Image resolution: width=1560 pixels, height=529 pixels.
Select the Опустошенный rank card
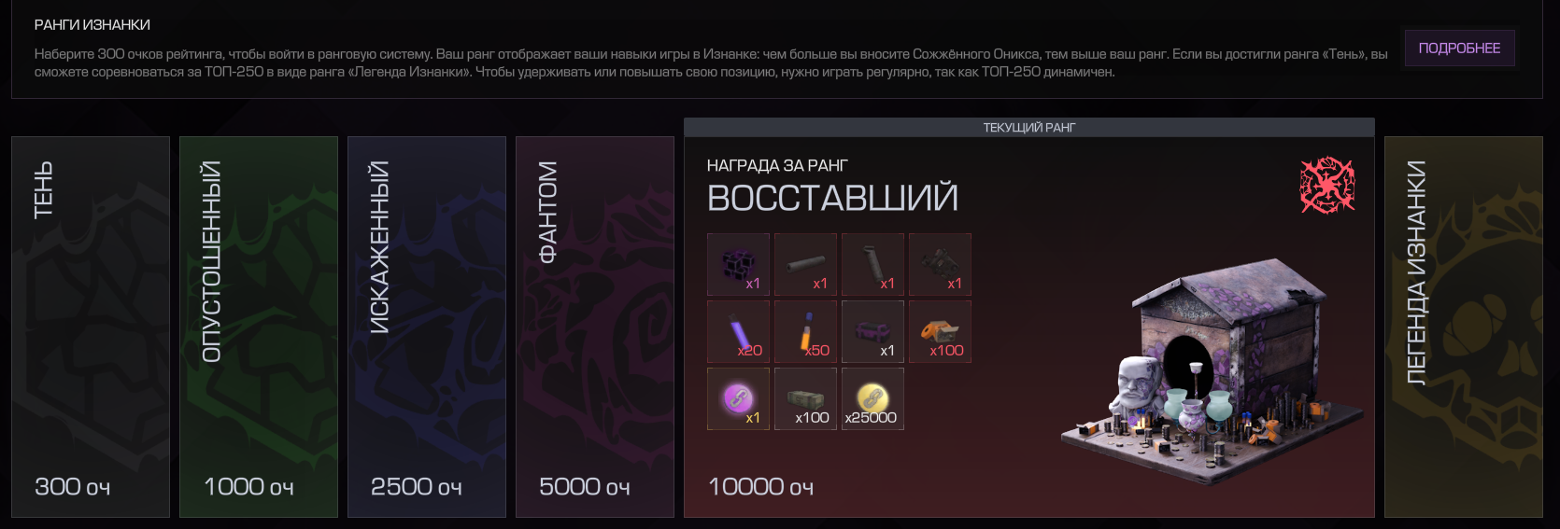tap(259, 327)
